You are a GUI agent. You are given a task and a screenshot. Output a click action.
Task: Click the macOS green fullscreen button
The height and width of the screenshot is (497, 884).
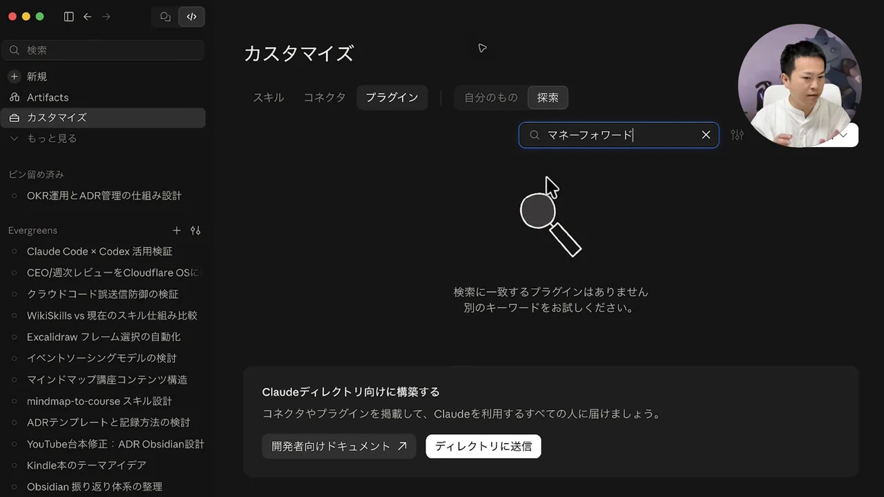39,17
